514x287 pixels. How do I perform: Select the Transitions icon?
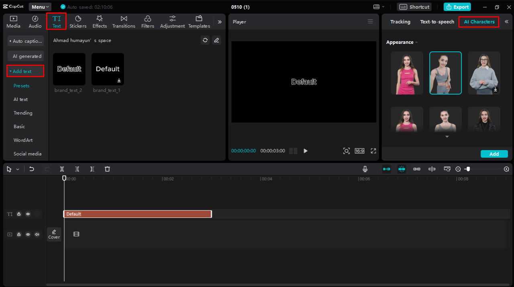point(124,22)
